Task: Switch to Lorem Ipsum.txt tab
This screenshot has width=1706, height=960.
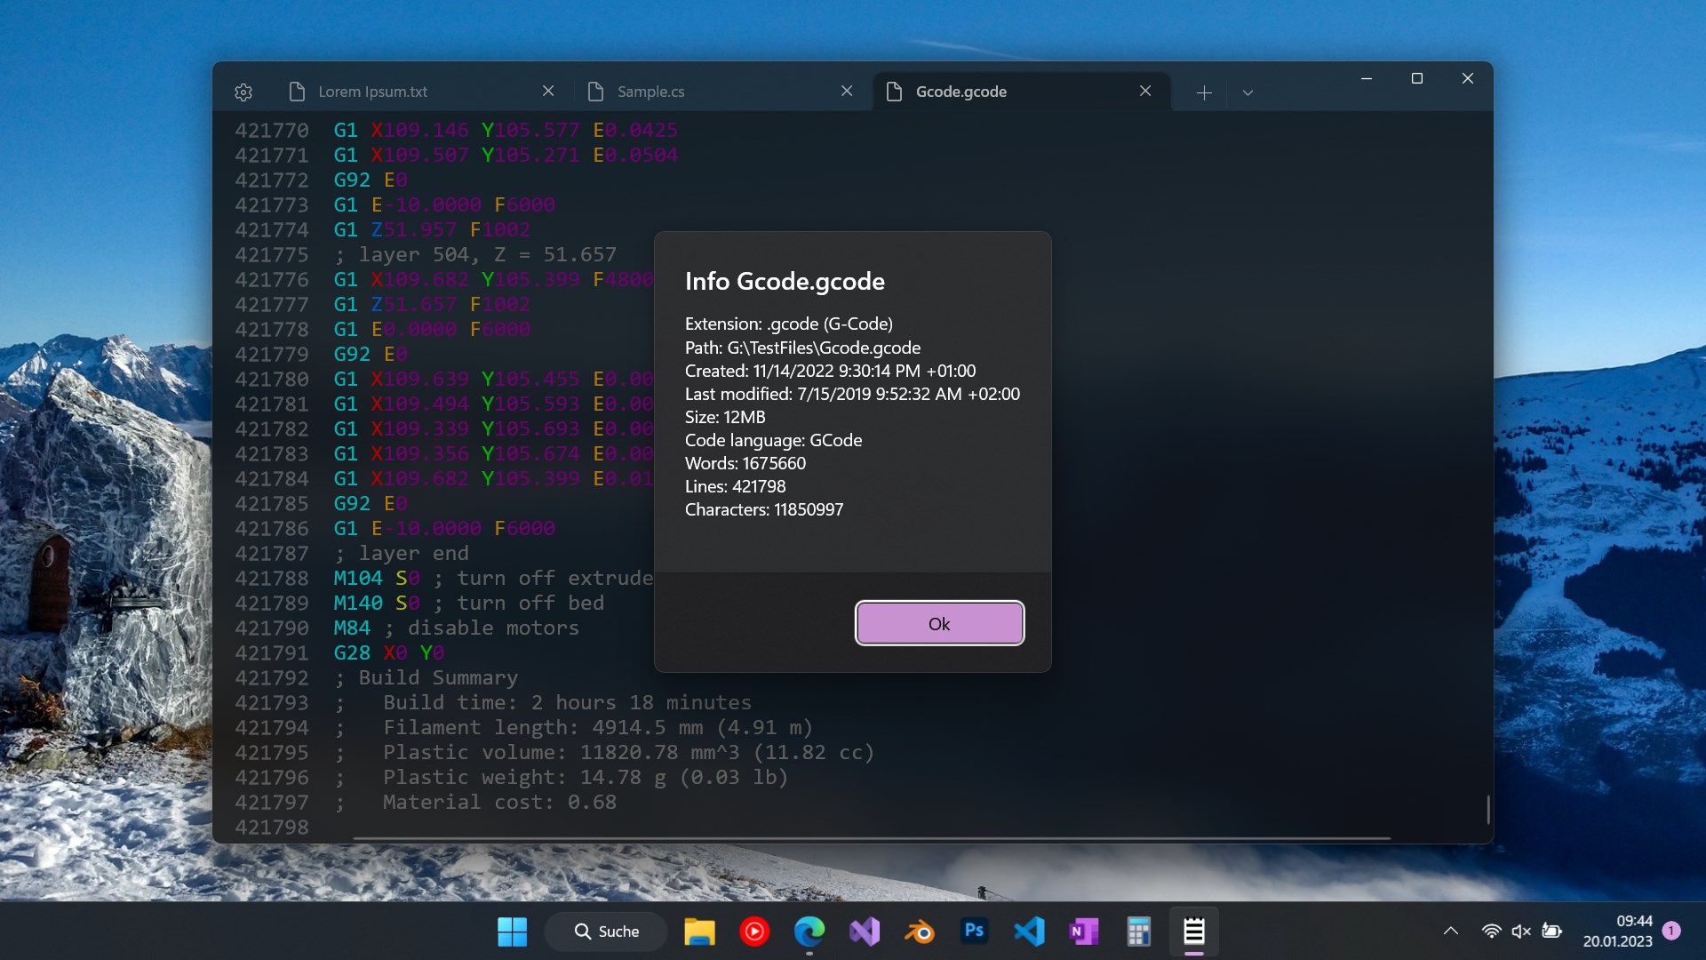Action: tap(373, 92)
